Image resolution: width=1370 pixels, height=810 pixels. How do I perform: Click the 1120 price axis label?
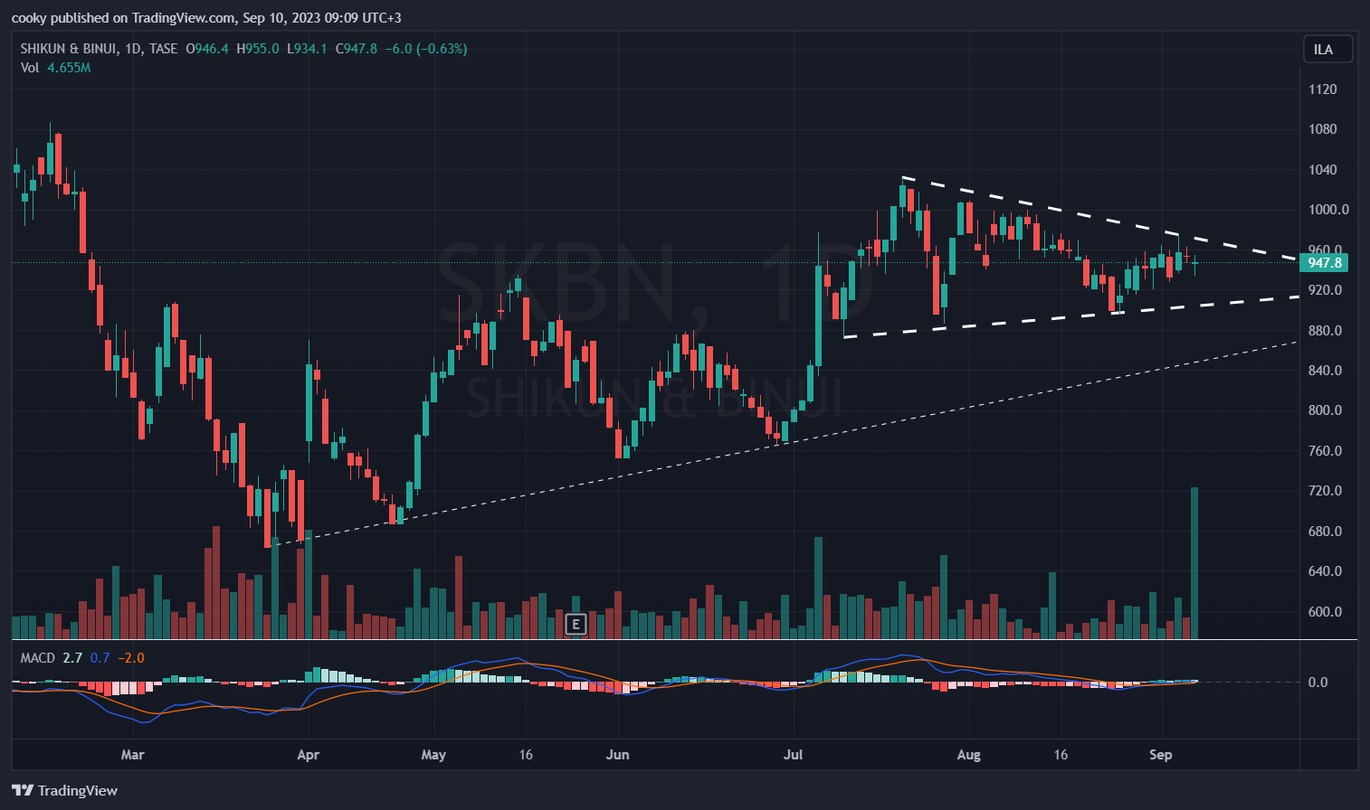[x=1322, y=89]
